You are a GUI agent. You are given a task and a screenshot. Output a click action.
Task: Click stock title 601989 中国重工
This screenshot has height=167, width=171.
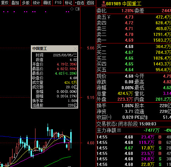(x=124, y=4)
